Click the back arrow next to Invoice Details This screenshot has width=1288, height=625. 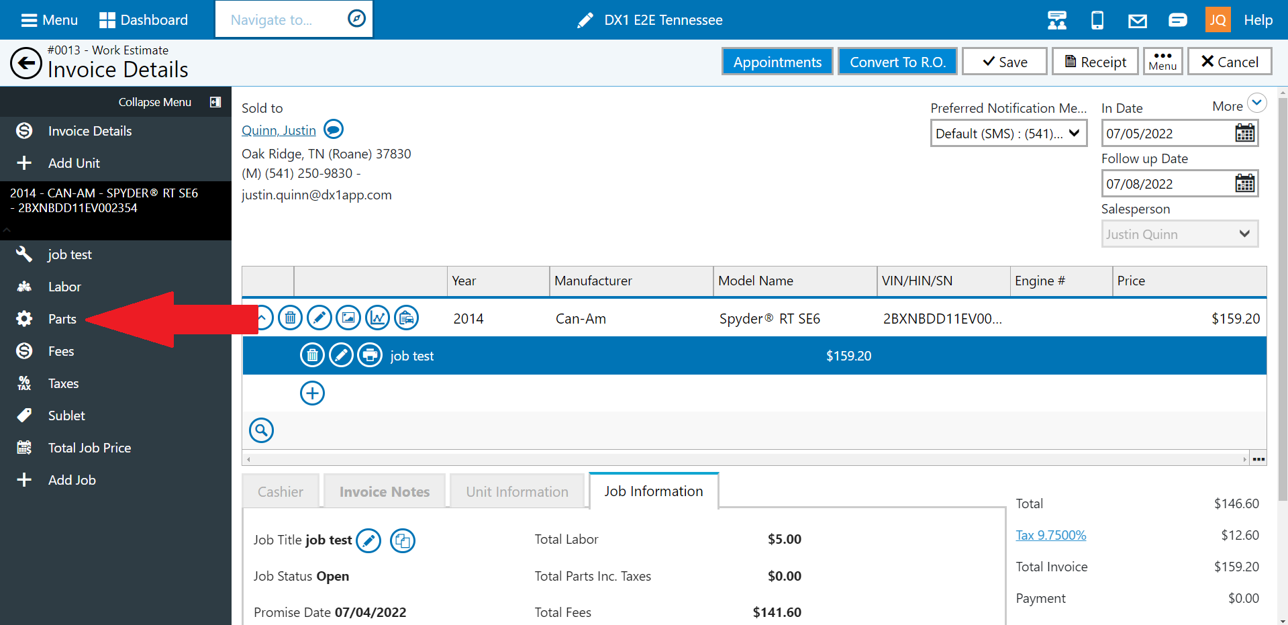(26, 63)
